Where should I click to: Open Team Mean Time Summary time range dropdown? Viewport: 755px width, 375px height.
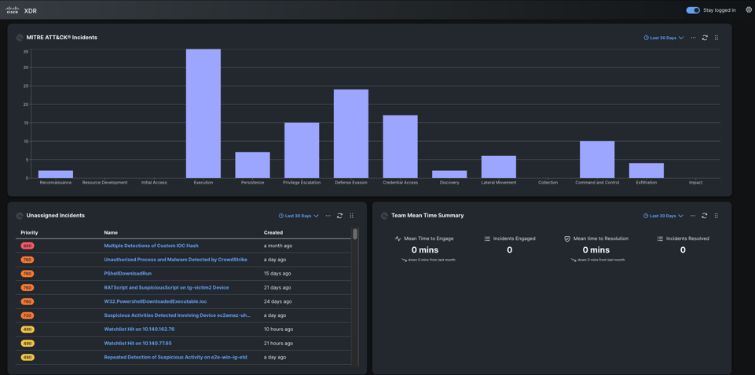pyautogui.click(x=664, y=216)
